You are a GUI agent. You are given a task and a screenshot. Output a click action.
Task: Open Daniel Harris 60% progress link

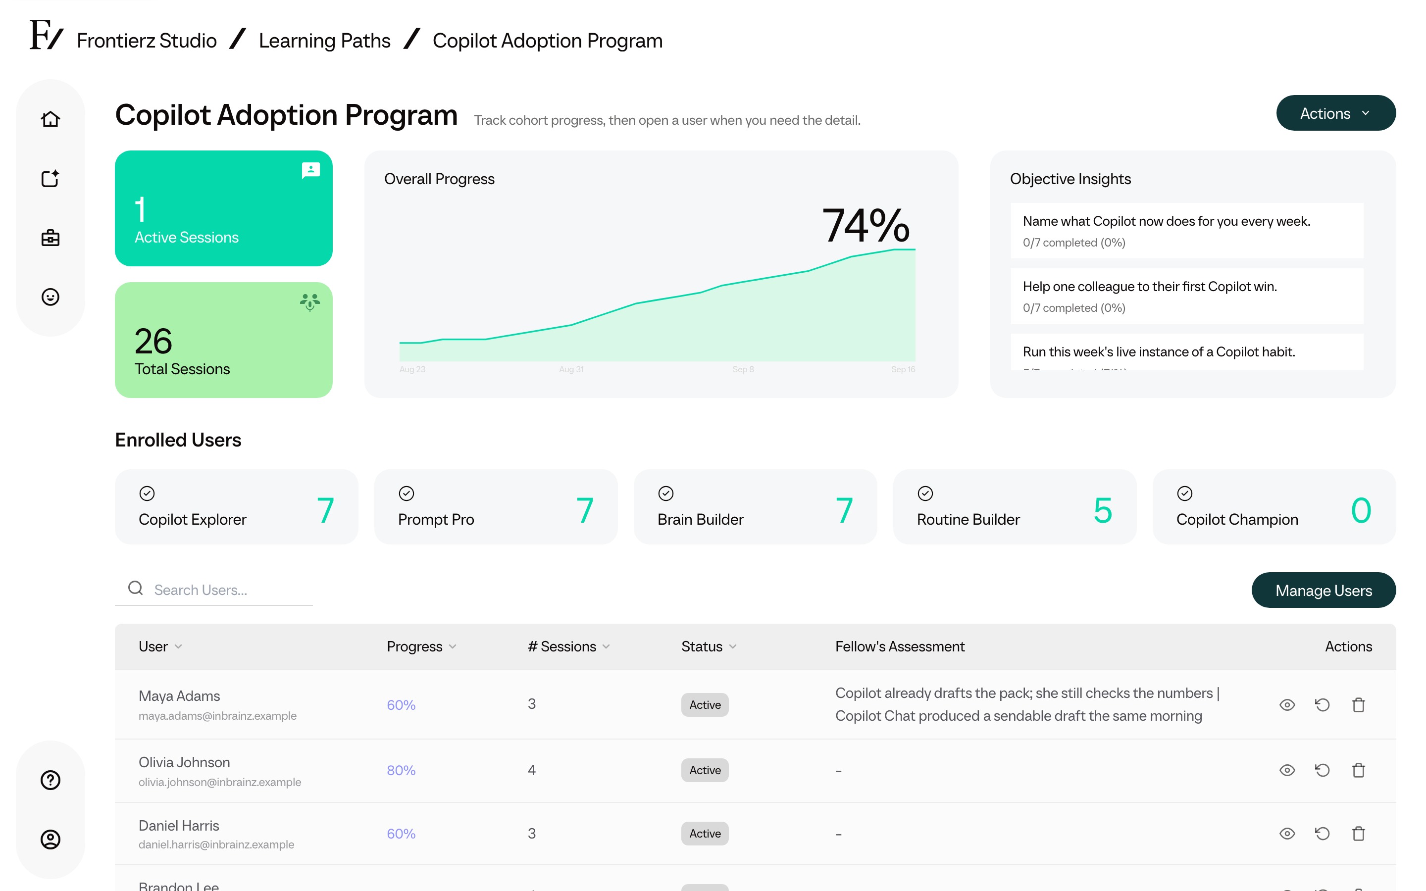tap(401, 833)
